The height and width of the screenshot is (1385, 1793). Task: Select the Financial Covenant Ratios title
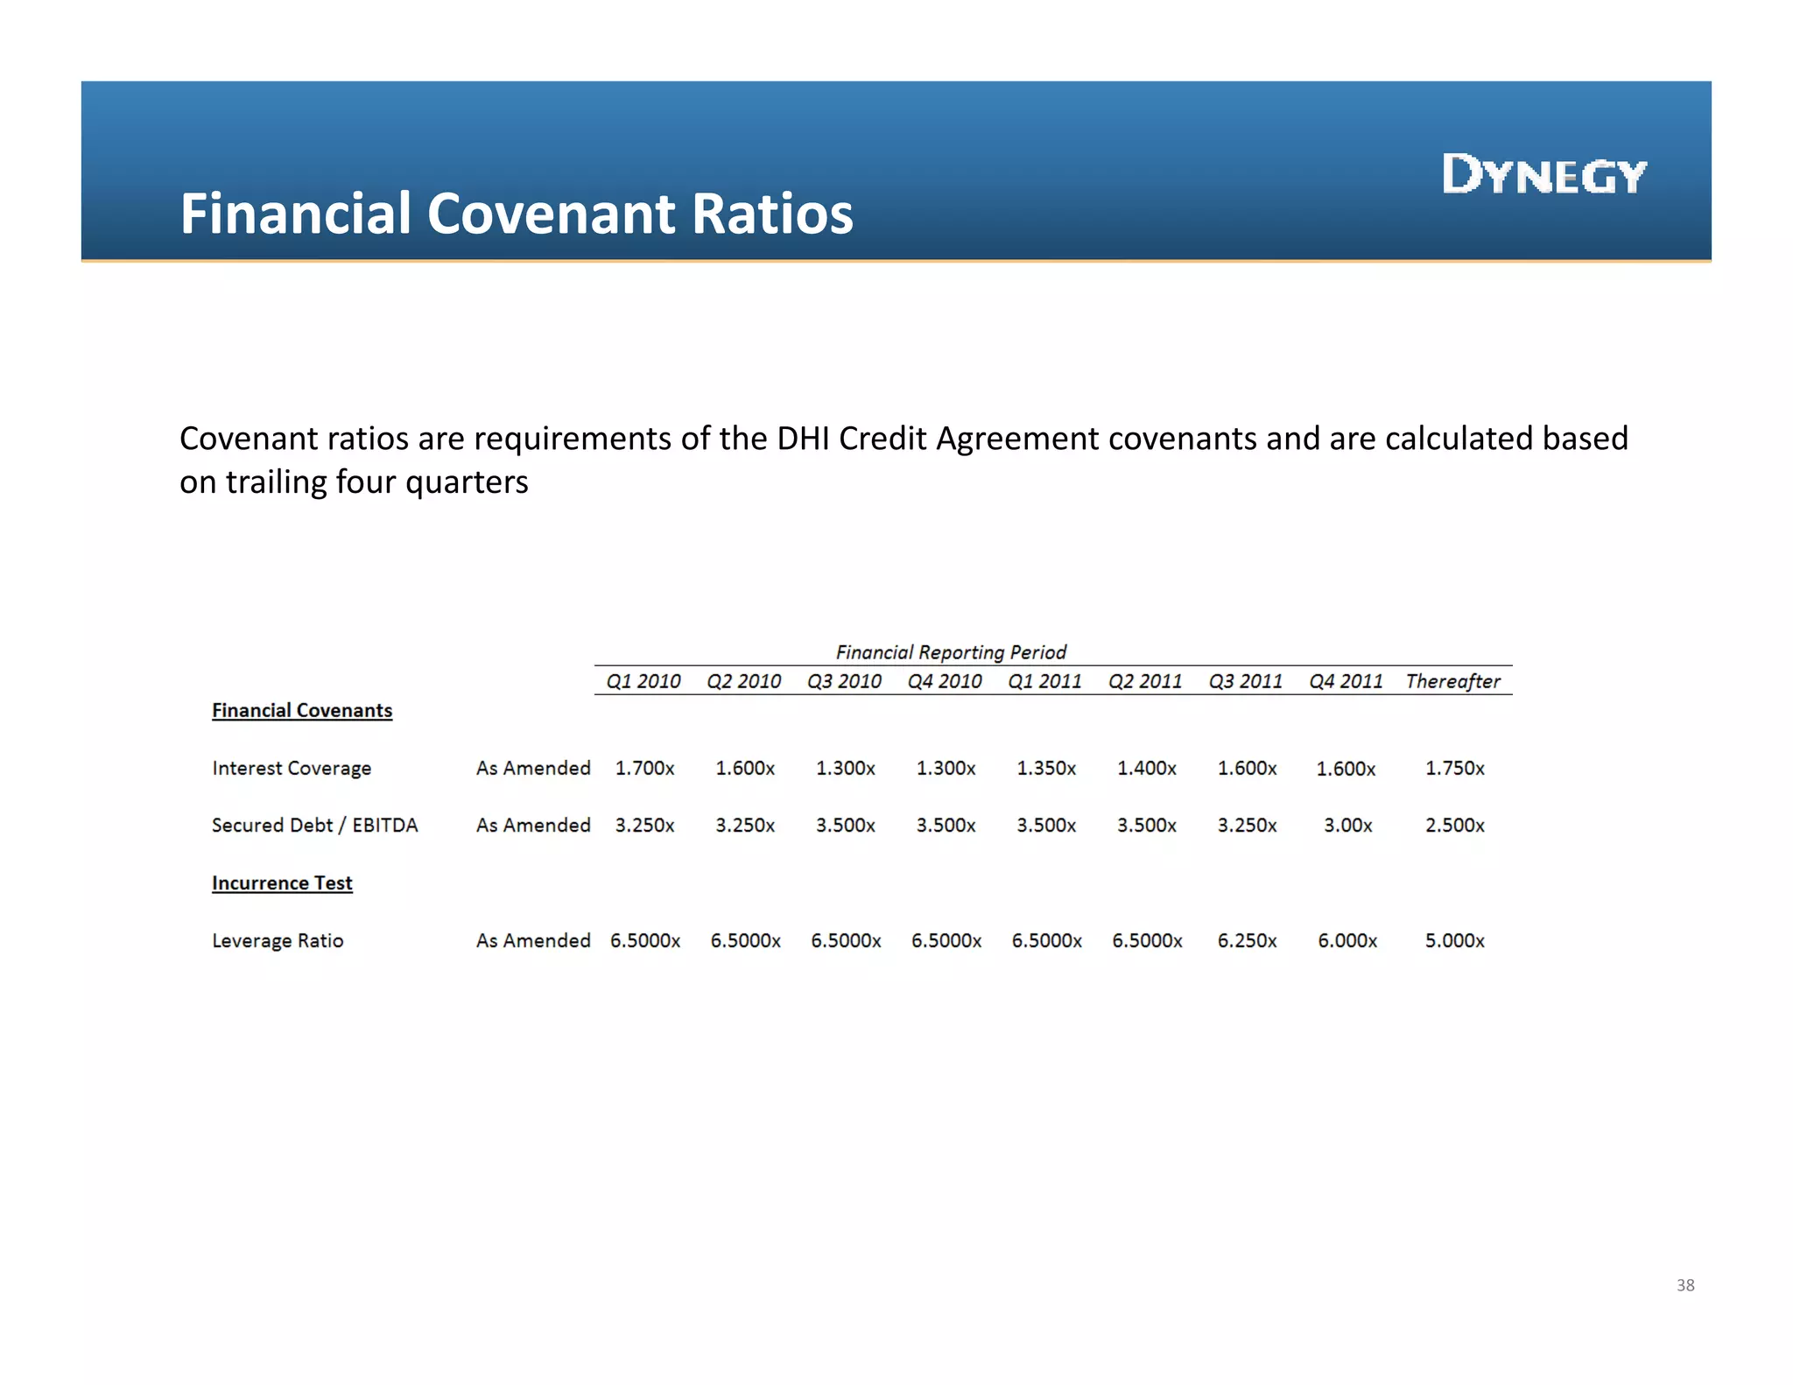(x=517, y=214)
